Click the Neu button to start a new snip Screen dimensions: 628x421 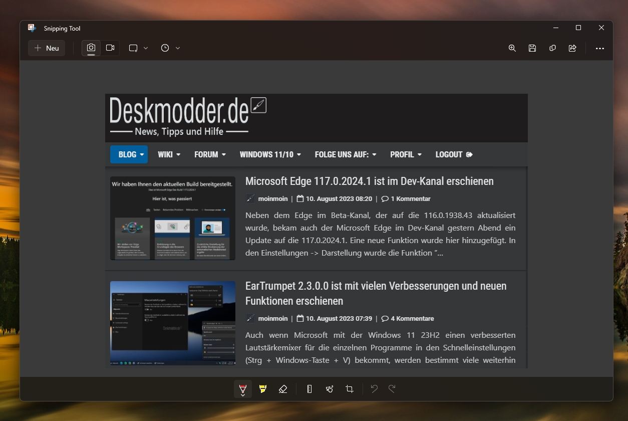tap(47, 48)
